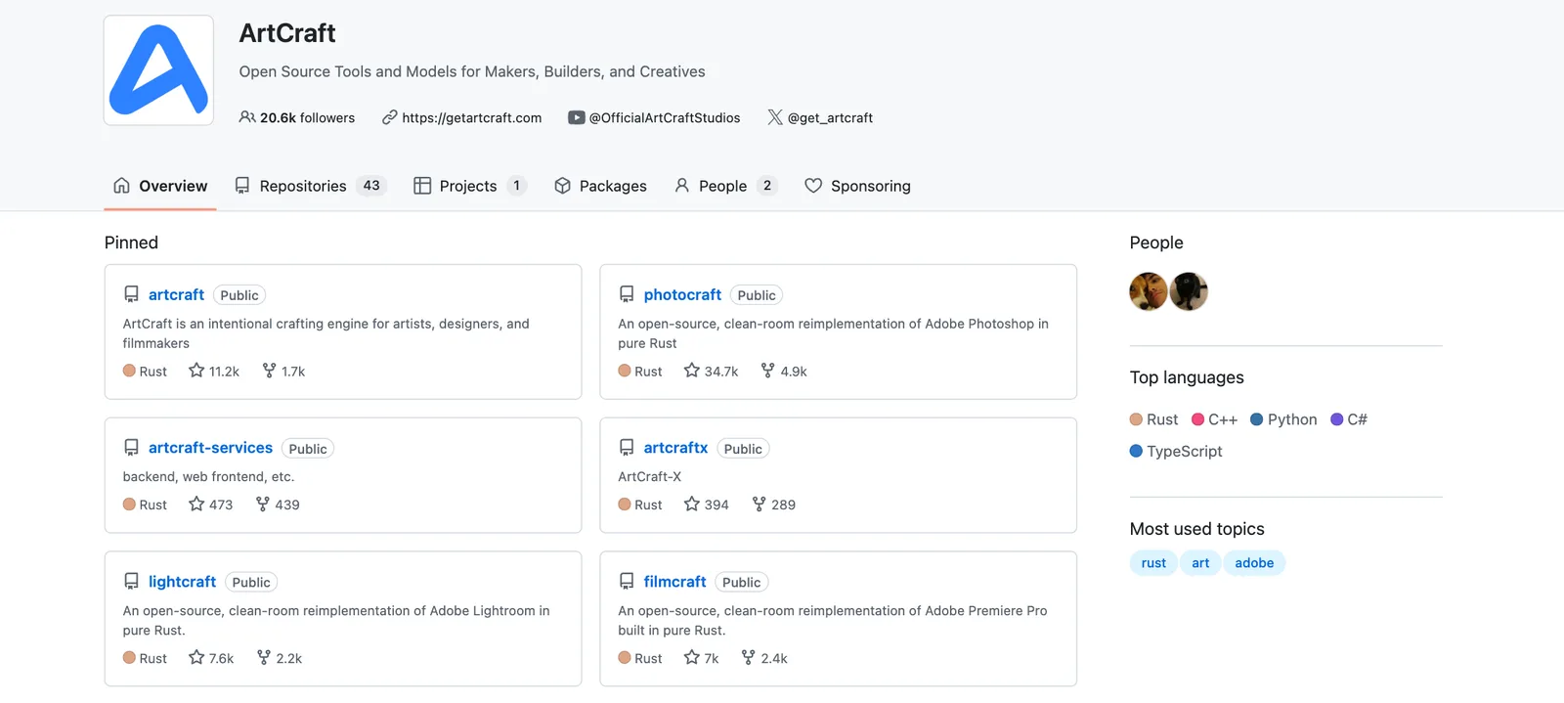Click the repository icon next to photocraft
Screen dimensions: 1564x703
coord(627,294)
